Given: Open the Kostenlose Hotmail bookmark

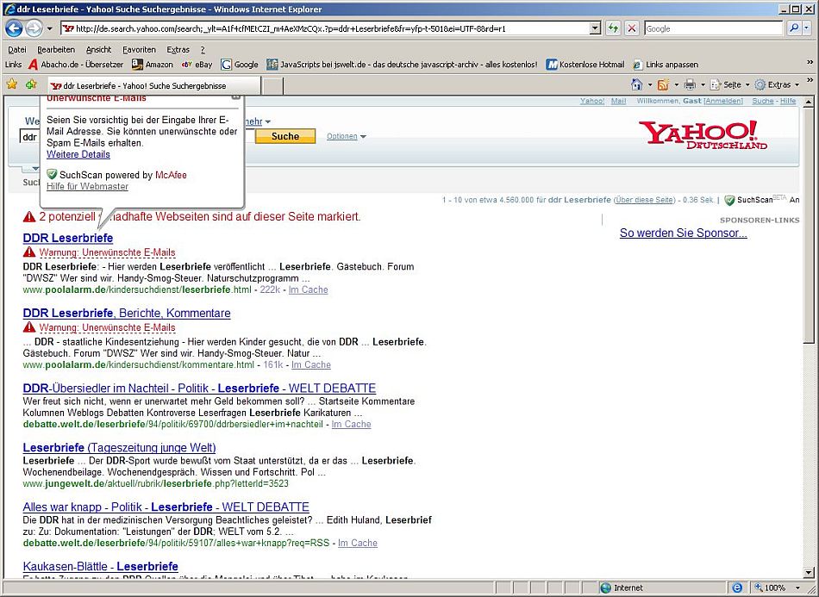Looking at the screenshot, I should [585, 65].
